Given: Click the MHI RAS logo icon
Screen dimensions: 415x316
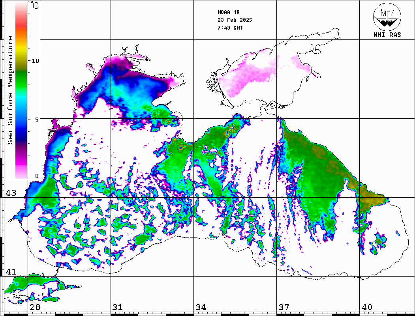Looking at the screenshot, I should tap(387, 17).
